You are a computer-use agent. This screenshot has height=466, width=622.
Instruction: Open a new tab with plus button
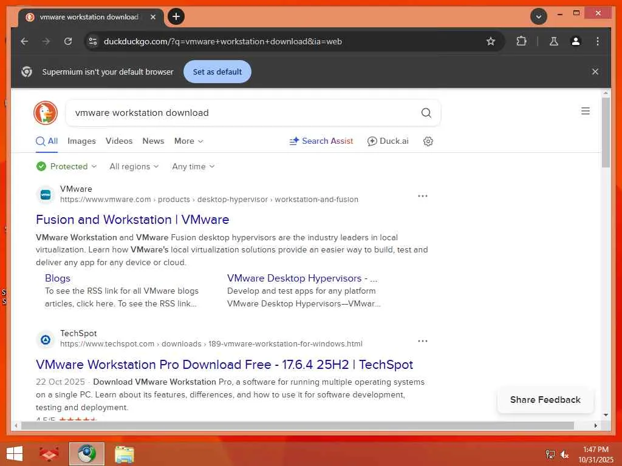coord(176,16)
